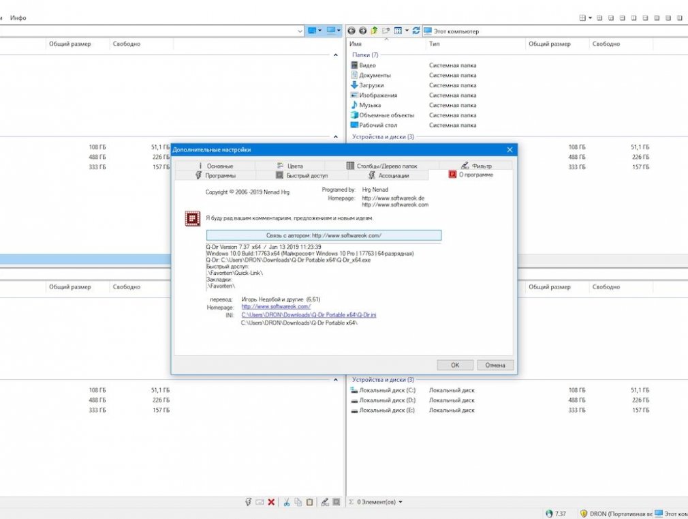Create a new folder using the toolbar icon
Viewport: 688px width, 519px height.
click(386, 31)
